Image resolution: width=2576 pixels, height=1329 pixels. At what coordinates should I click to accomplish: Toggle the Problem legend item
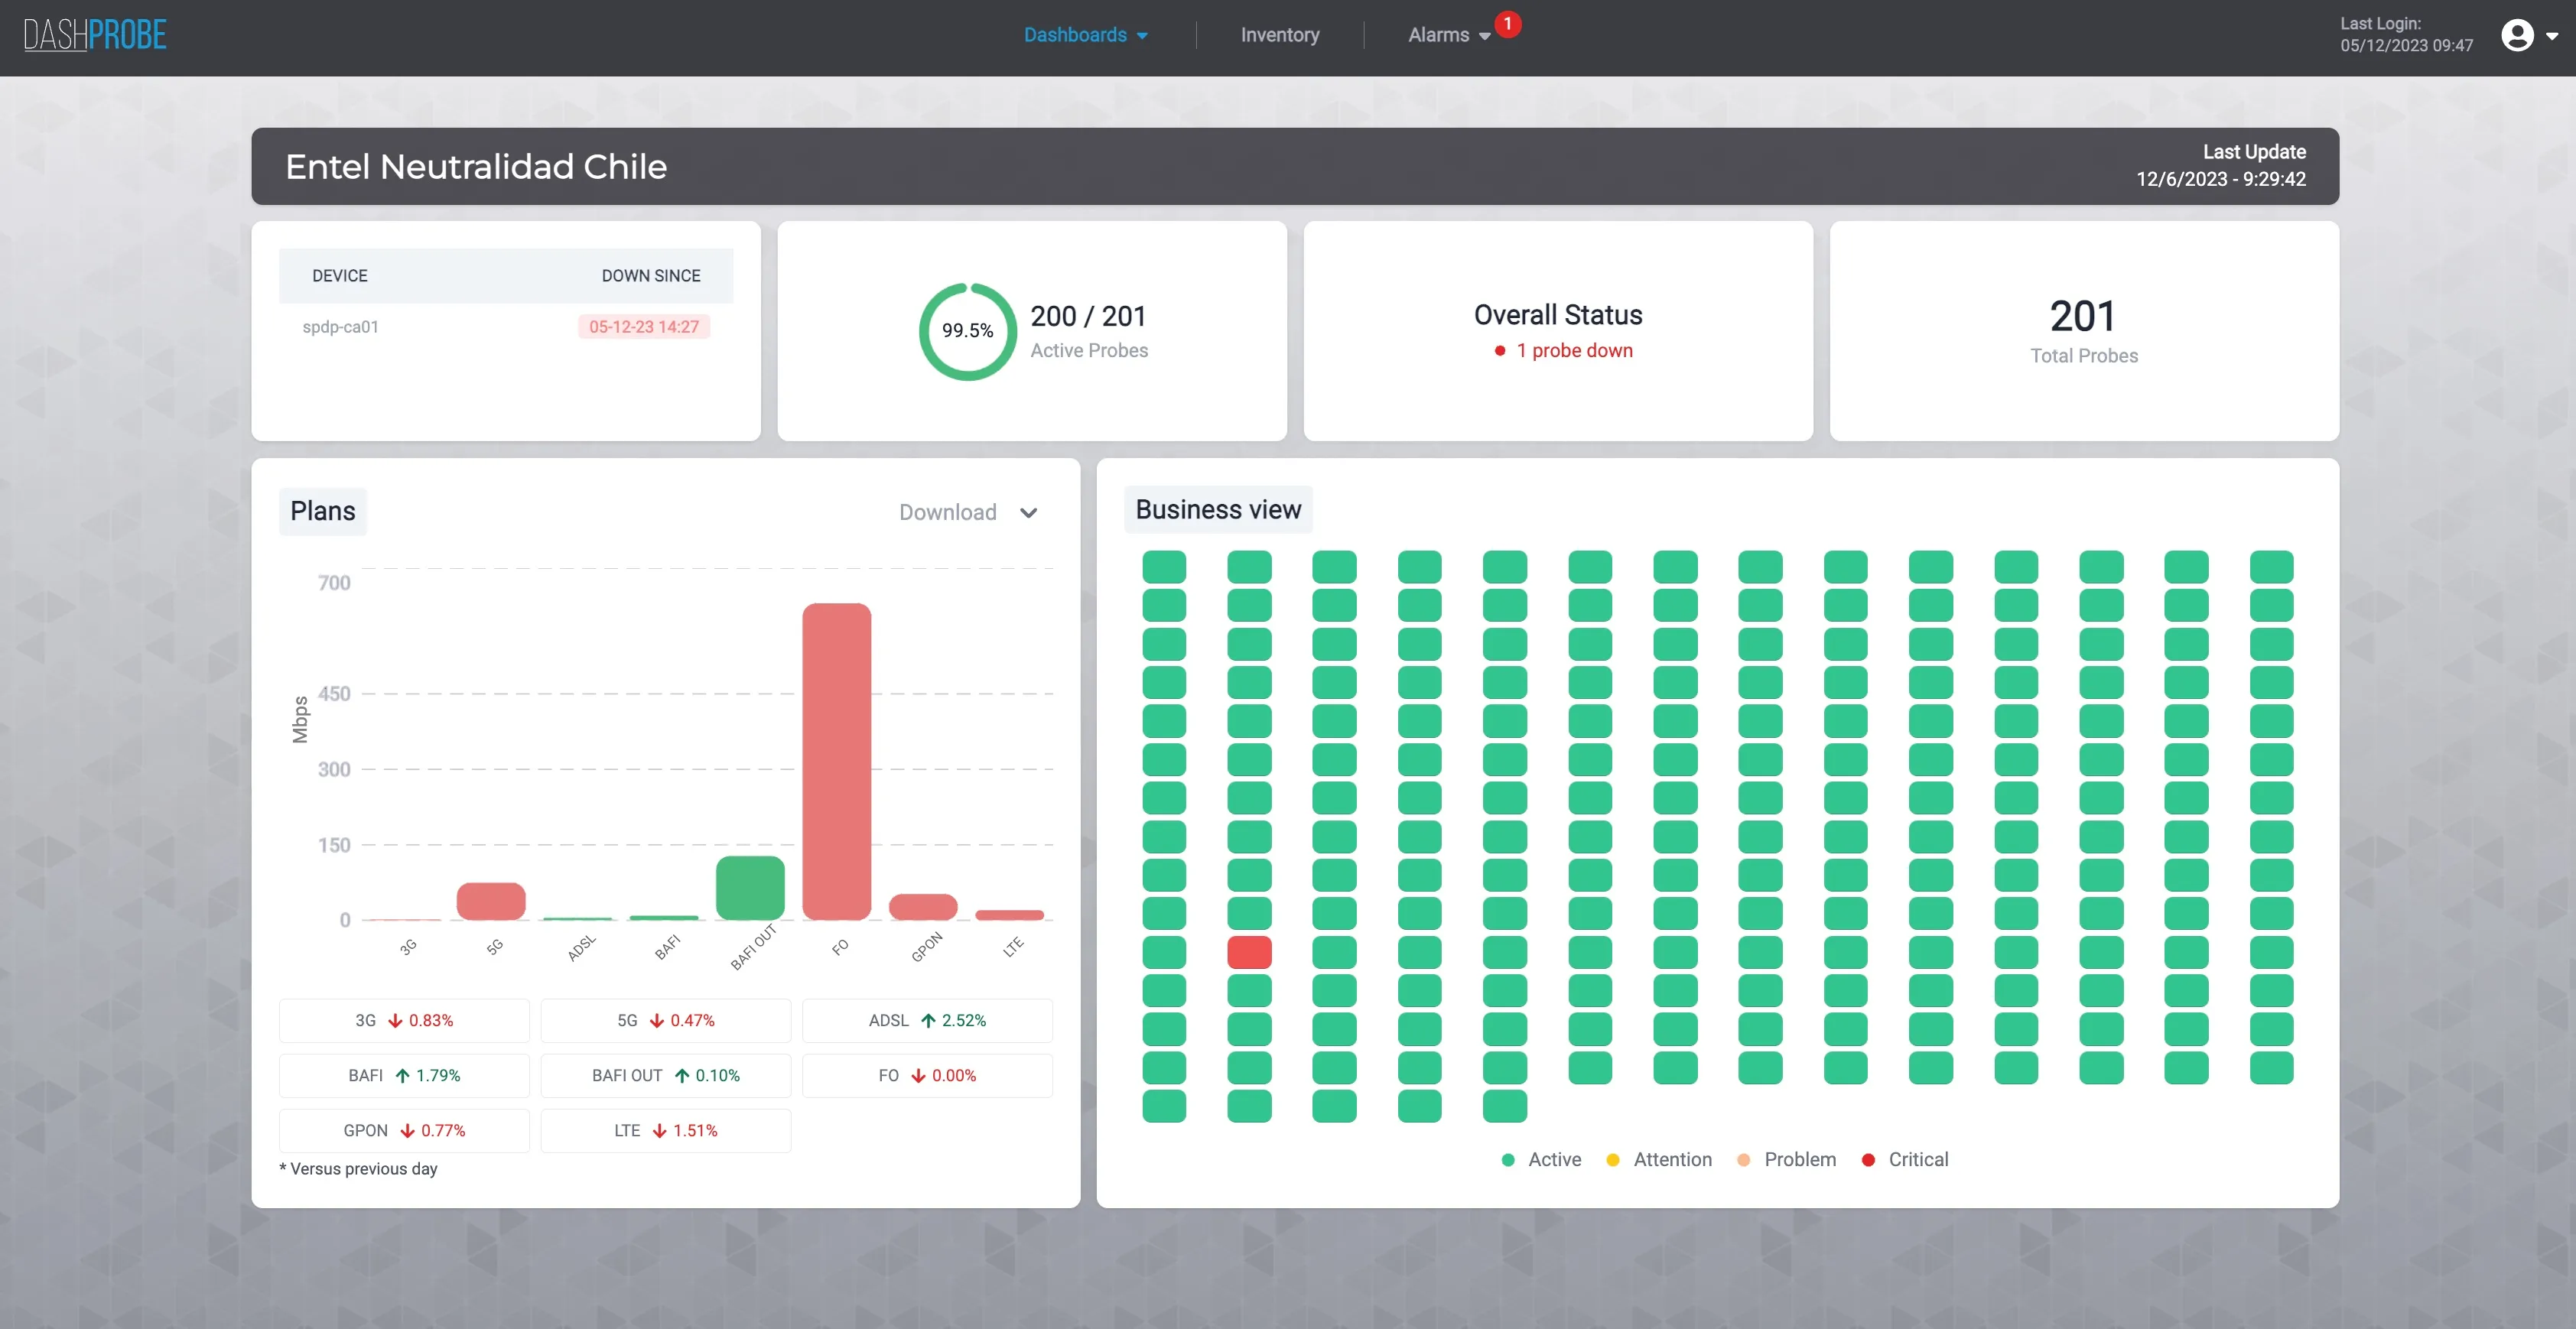(1787, 1160)
